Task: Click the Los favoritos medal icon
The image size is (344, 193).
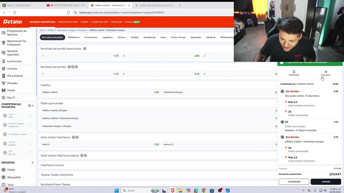Action: [3, 61]
